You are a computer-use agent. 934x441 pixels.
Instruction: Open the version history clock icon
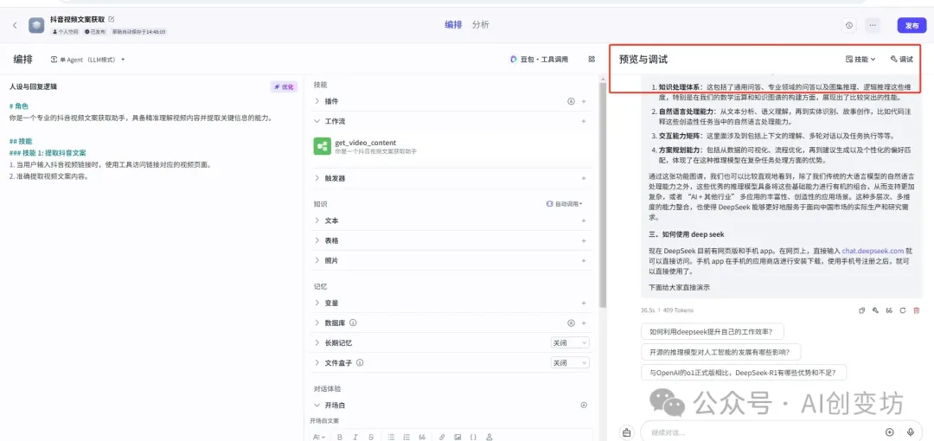849,25
